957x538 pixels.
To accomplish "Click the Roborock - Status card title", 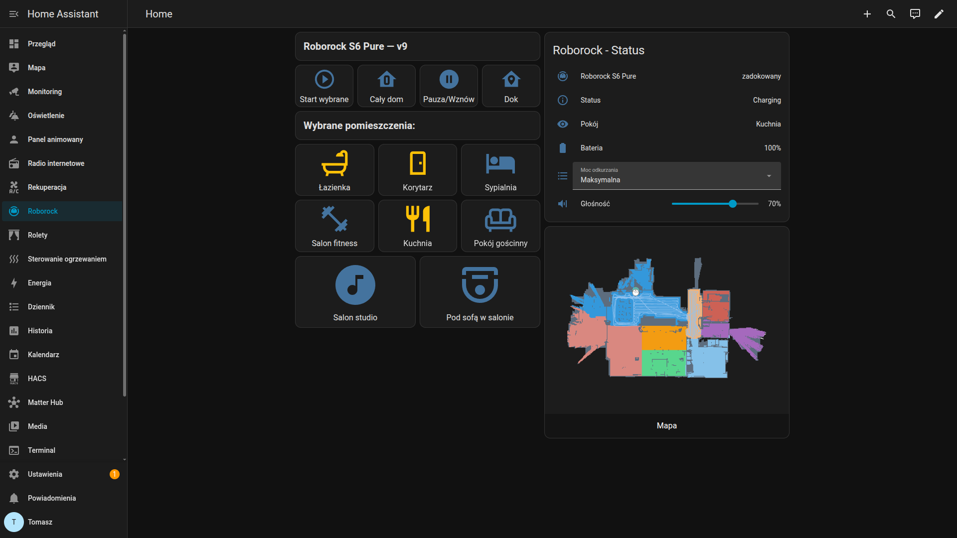I will click(x=598, y=50).
